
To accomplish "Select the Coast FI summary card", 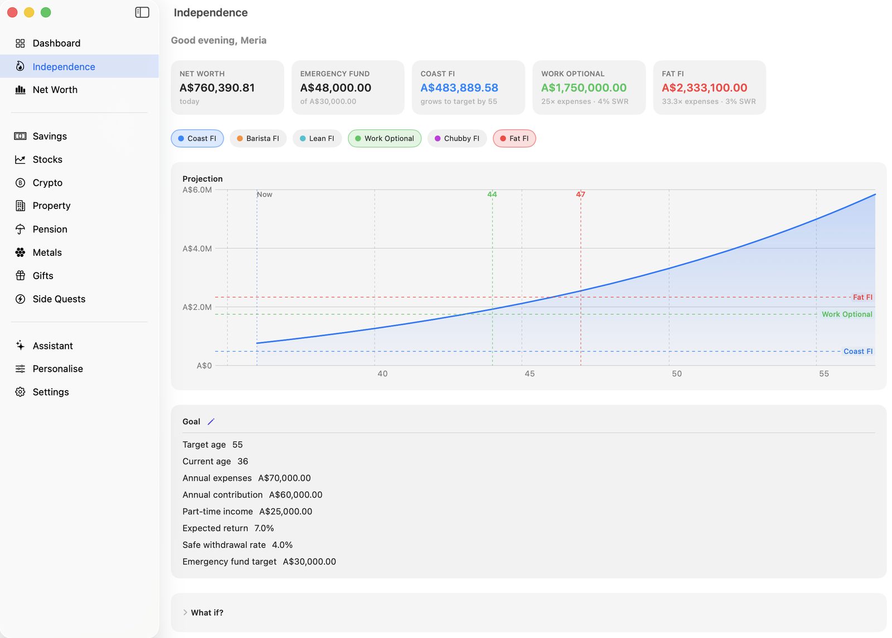I will 468,87.
